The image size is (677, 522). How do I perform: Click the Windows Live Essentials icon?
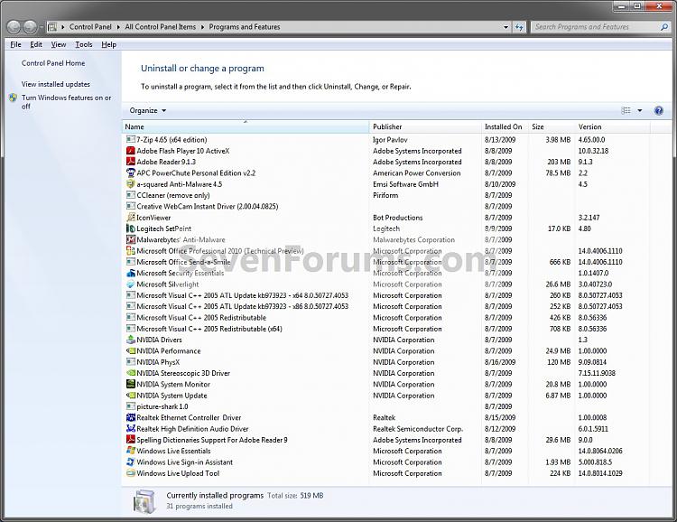coord(130,451)
